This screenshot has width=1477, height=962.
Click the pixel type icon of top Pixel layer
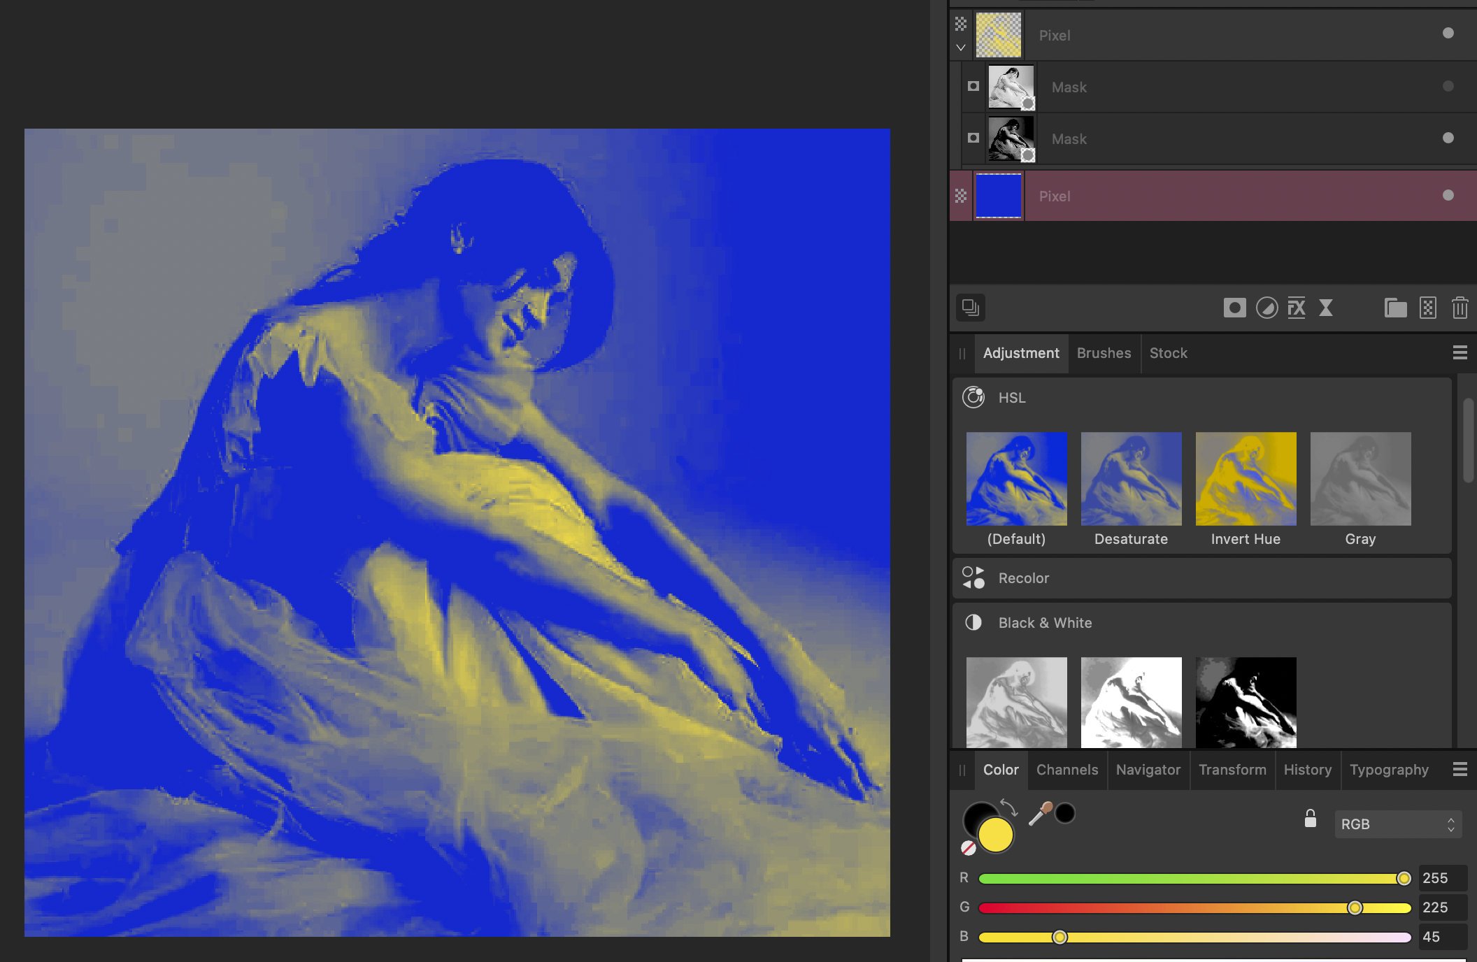click(961, 24)
